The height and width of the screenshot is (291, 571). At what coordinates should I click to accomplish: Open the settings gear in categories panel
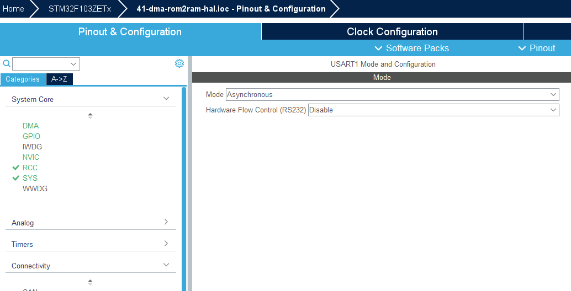179,63
